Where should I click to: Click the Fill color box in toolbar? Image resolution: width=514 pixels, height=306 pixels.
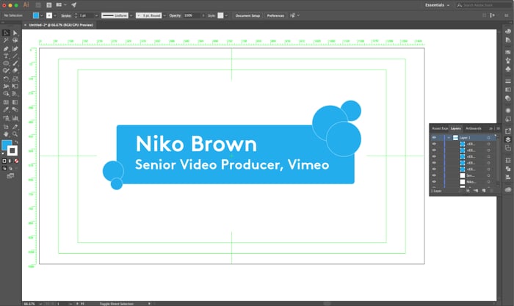point(7,145)
